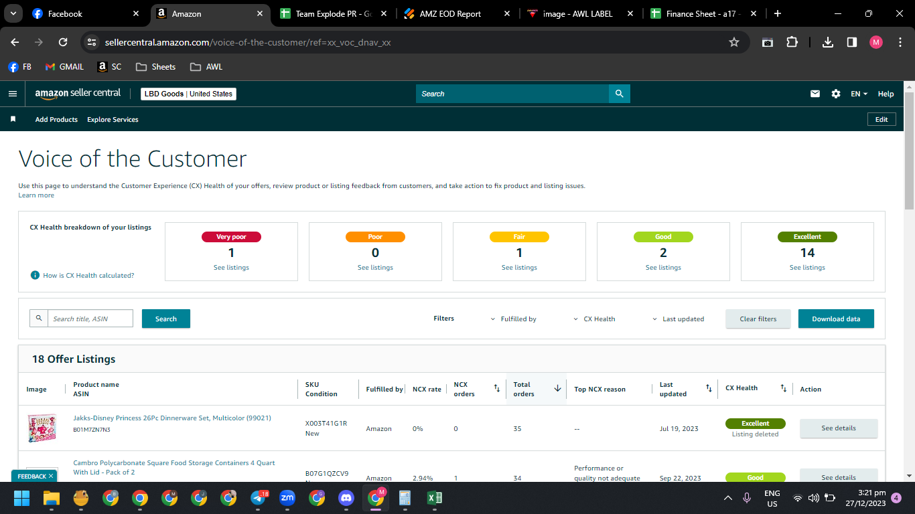This screenshot has height=514, width=915.
Task: Click the Jakks-Disney Princess product thumbnail
Action: pos(42,428)
